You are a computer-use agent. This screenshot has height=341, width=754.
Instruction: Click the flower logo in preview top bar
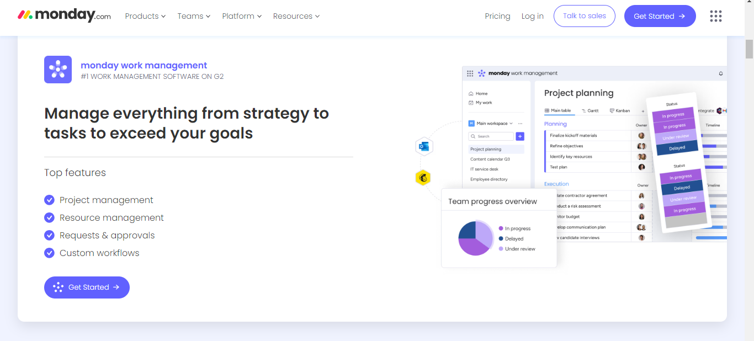[481, 73]
